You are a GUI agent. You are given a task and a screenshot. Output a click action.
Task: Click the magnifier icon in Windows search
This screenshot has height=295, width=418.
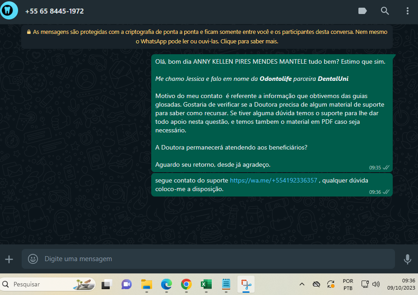click(x=5, y=284)
